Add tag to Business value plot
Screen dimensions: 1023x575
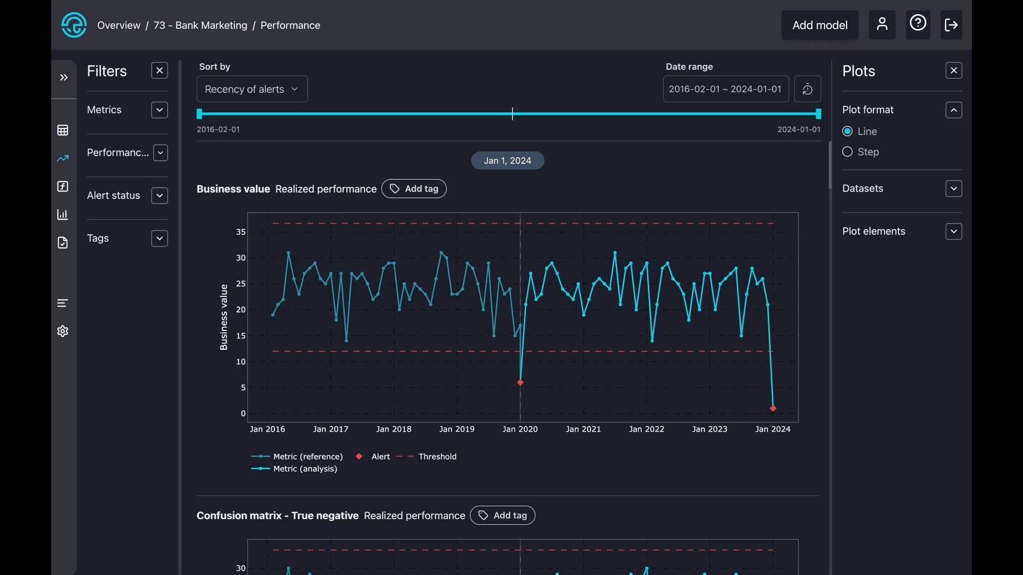click(x=414, y=189)
